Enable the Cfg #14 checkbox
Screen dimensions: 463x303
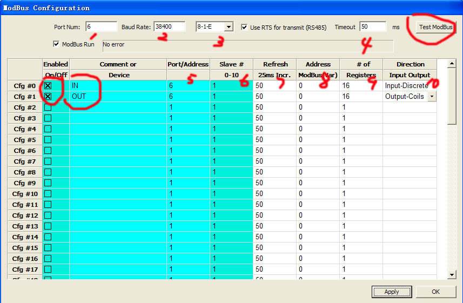pyautogui.click(x=48, y=237)
